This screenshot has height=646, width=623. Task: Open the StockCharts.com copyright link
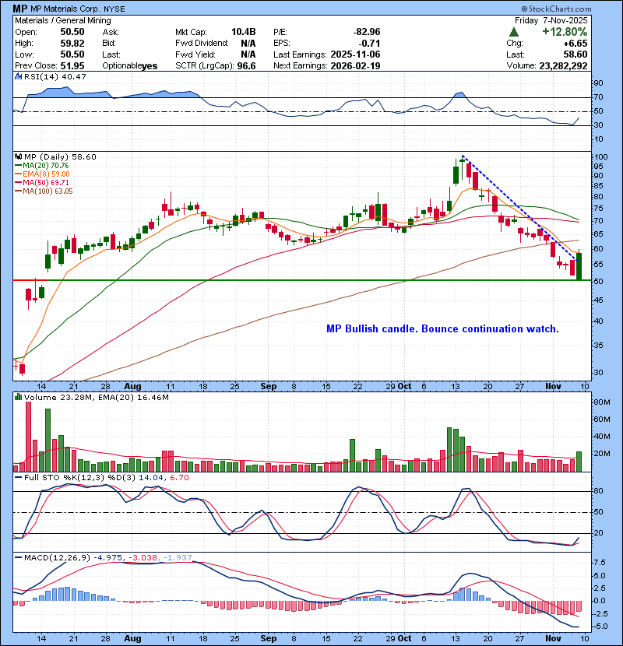click(556, 9)
